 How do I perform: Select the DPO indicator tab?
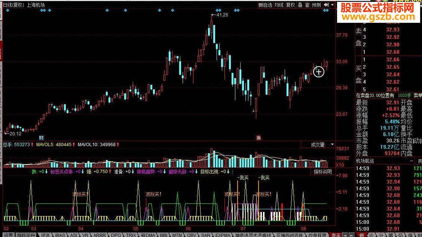(116, 235)
